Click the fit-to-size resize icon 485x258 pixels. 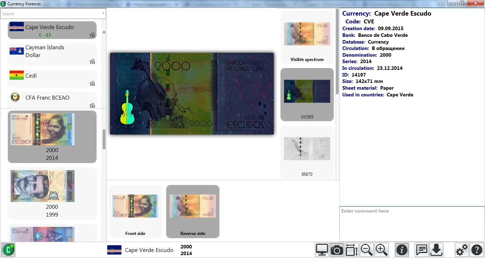point(352,250)
